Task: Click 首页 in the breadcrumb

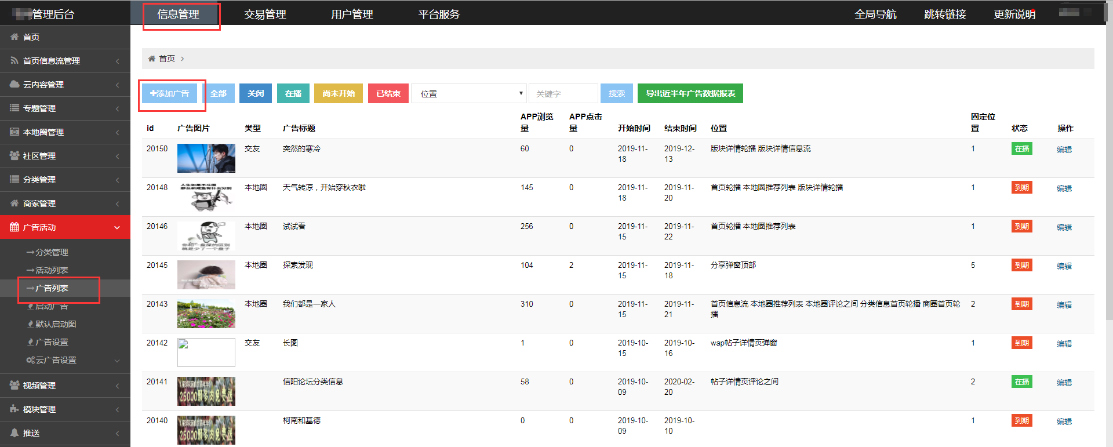Action: coord(167,59)
